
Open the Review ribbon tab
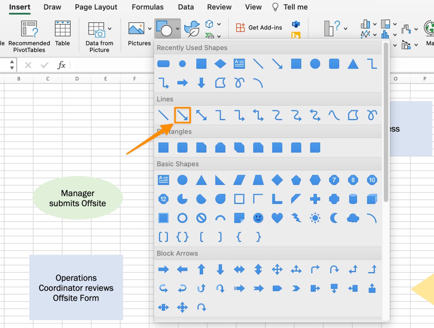pos(219,7)
